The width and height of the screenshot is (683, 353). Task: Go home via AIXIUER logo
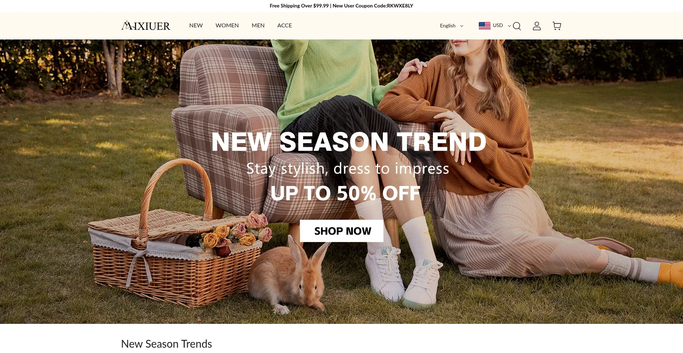pos(146,26)
